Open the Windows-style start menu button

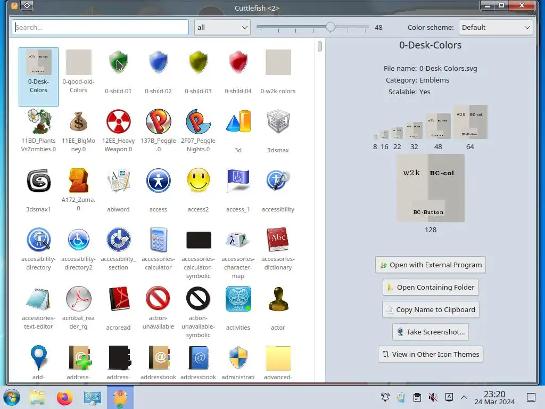click(12, 397)
